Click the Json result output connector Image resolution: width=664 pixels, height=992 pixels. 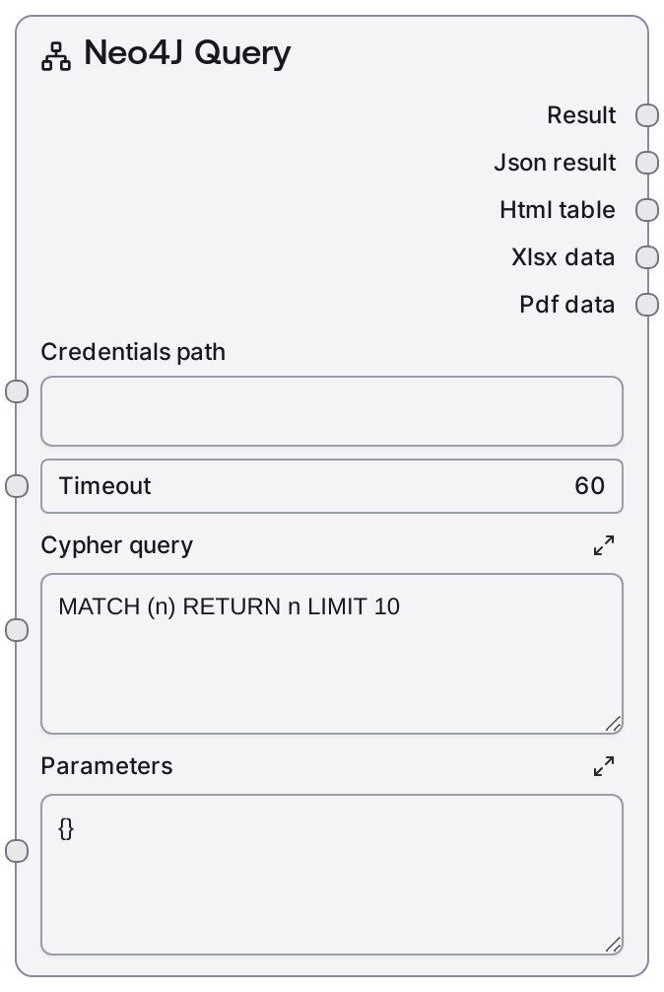(x=646, y=163)
